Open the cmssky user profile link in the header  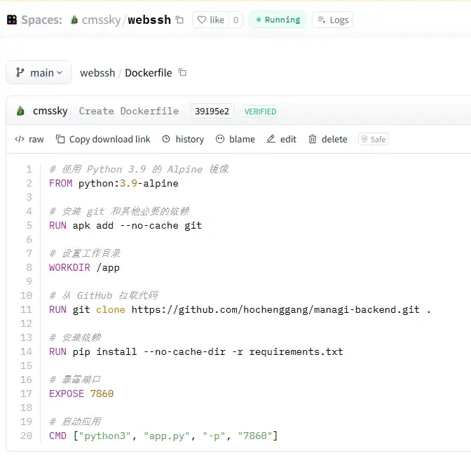[x=101, y=20]
